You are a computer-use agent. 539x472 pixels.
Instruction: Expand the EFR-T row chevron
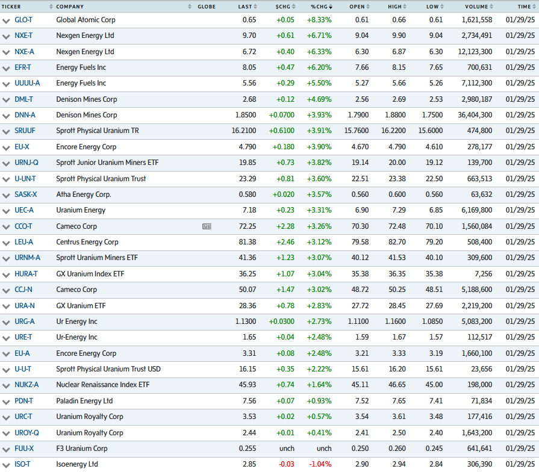pyautogui.click(x=6, y=69)
